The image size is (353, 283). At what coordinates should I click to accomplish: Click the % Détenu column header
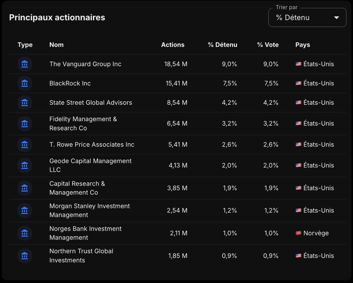click(x=222, y=45)
